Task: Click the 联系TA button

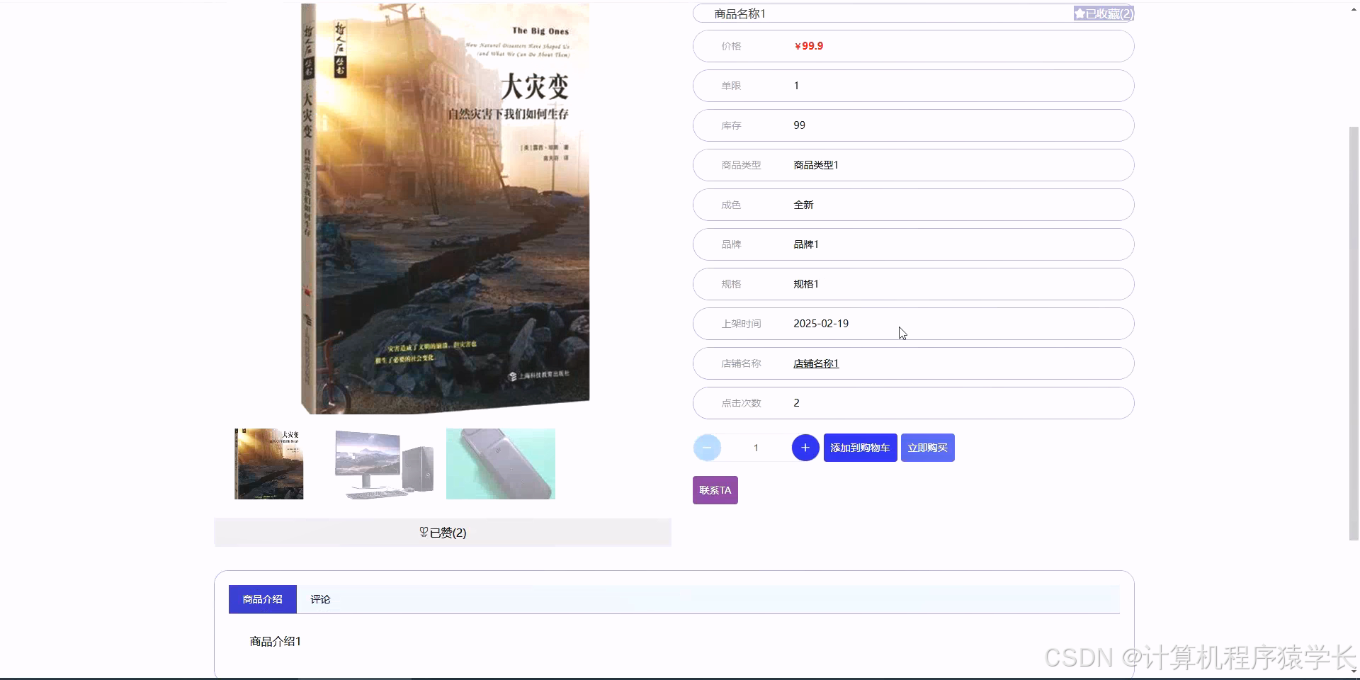Action: [715, 489]
